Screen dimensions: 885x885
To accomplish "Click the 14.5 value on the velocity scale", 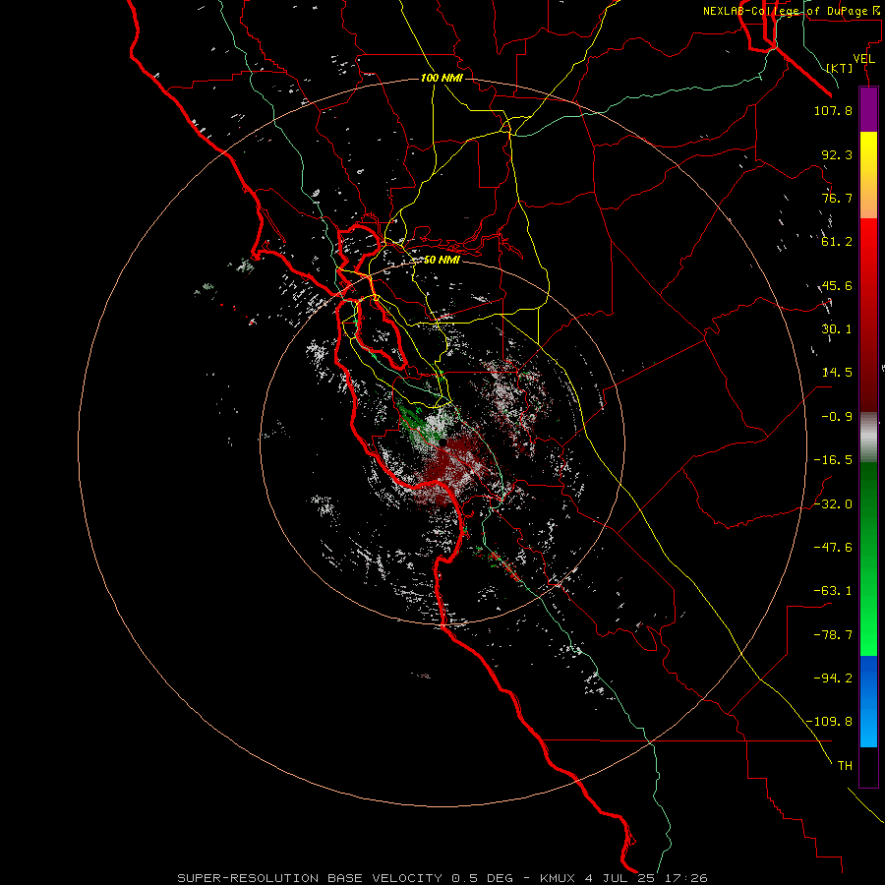I will coord(837,373).
